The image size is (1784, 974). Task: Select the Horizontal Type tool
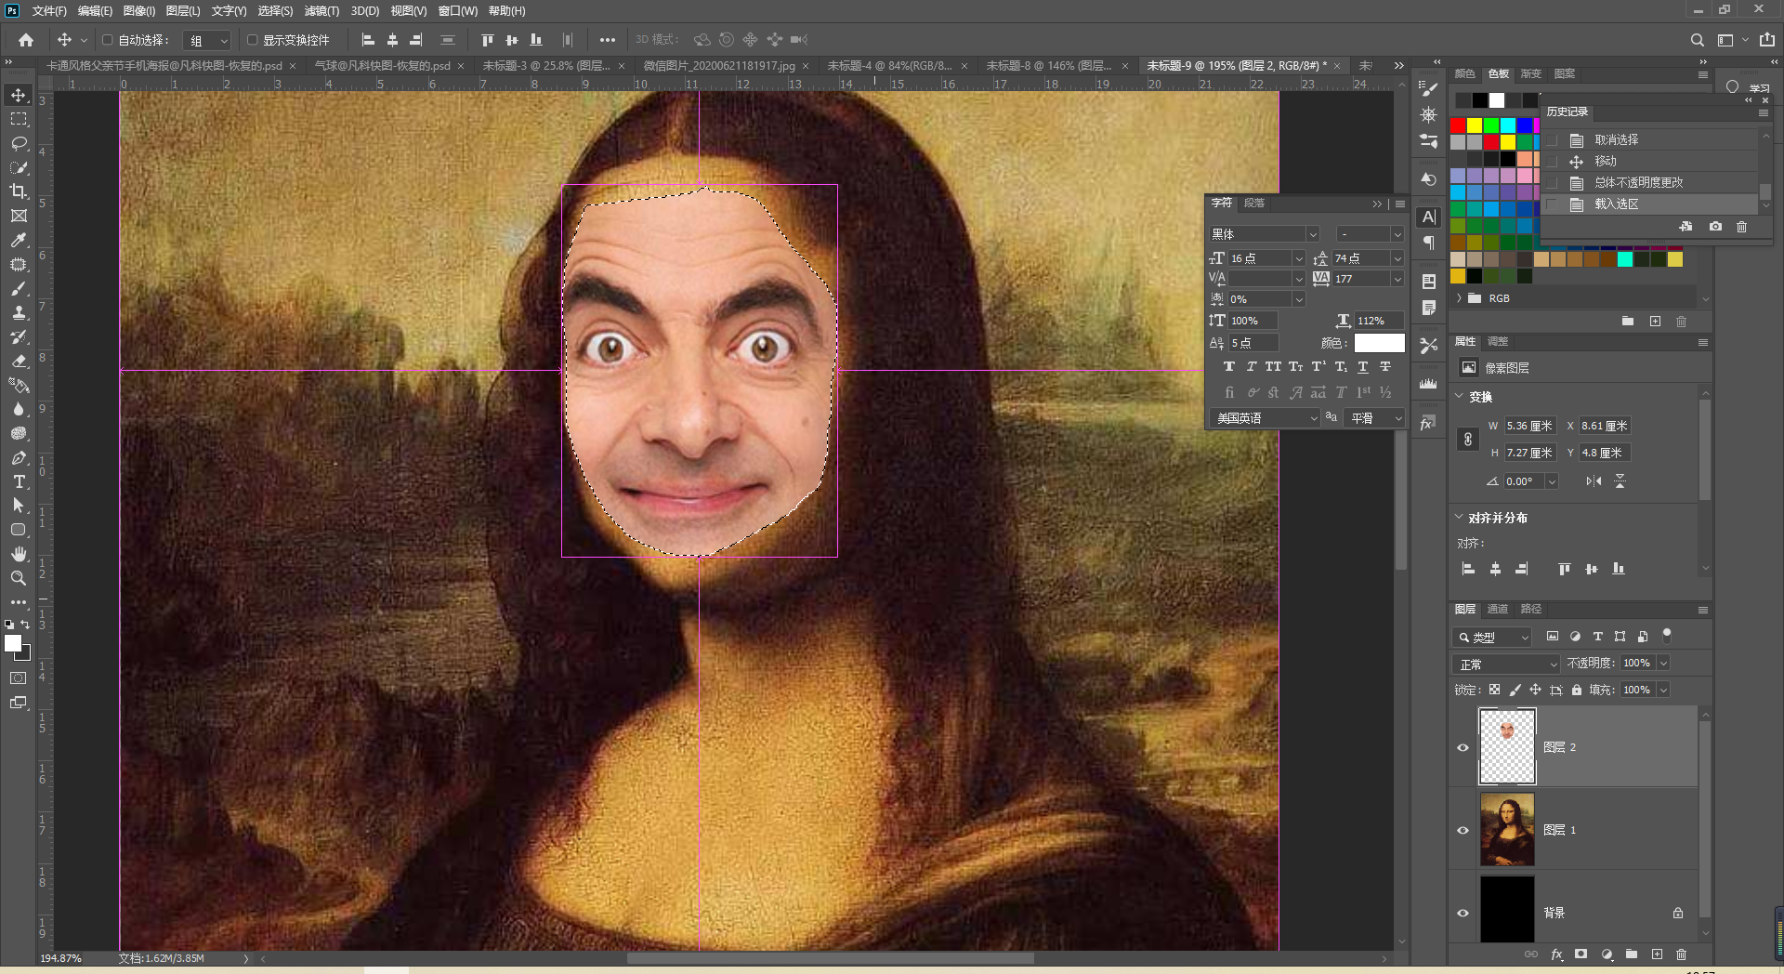(19, 481)
